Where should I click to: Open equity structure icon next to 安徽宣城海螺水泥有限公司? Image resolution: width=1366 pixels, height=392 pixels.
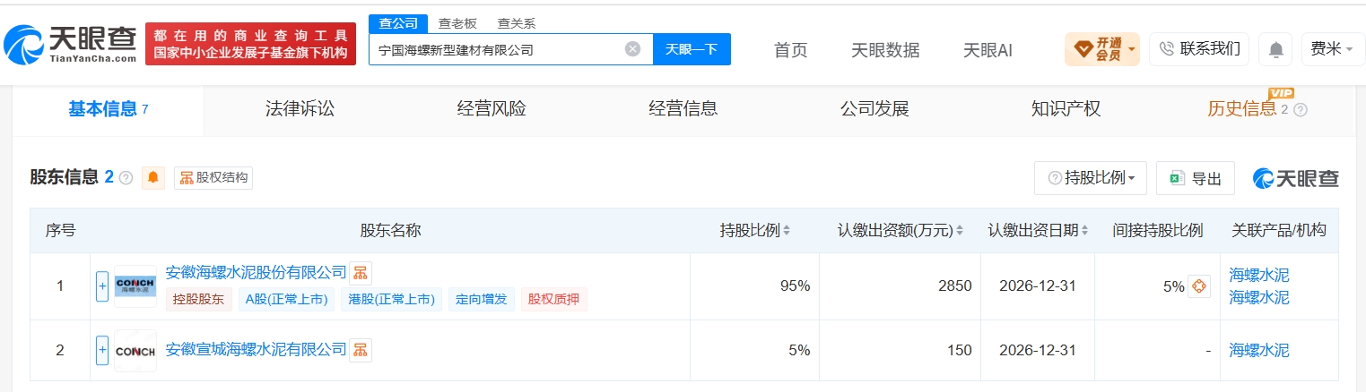tap(360, 349)
